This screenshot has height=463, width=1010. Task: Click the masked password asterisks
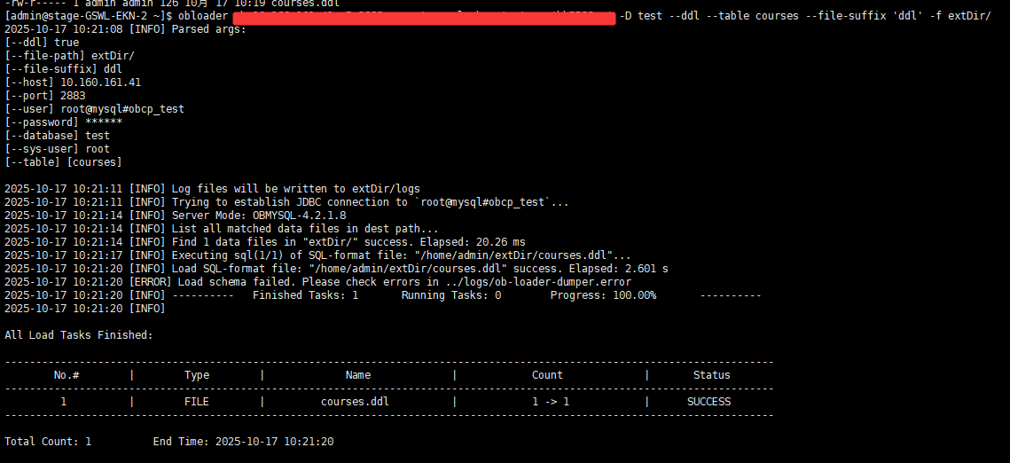(104, 122)
